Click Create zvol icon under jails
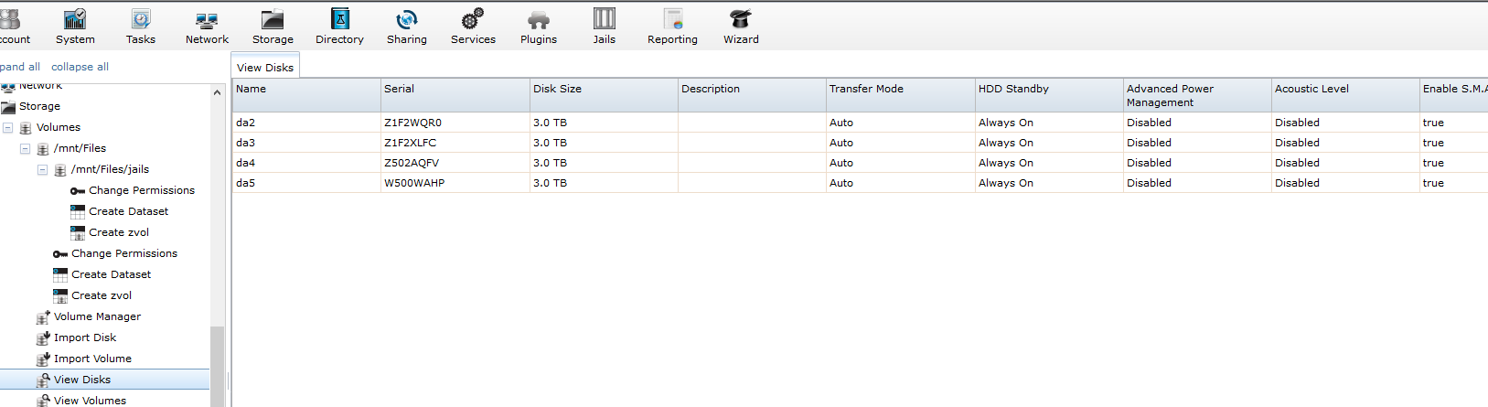Viewport: 1488px width, 407px height. (78, 233)
